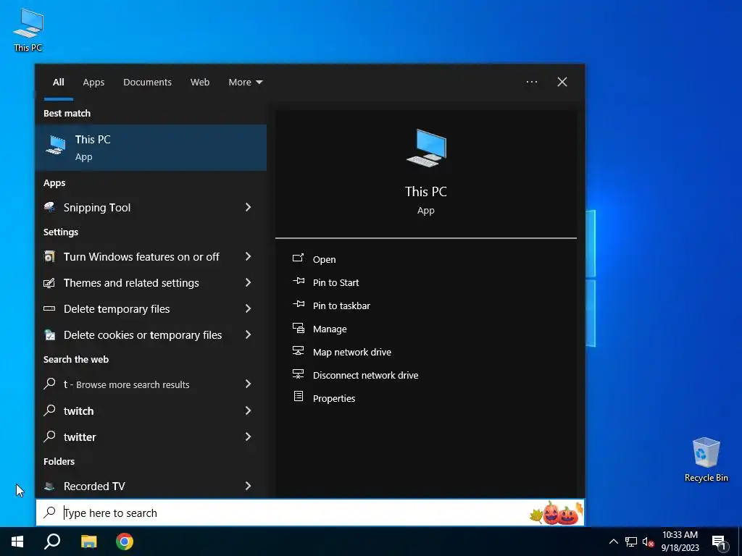This screenshot has width=742, height=556.
Task: Click the large This PC preview icon
Action: (x=426, y=148)
